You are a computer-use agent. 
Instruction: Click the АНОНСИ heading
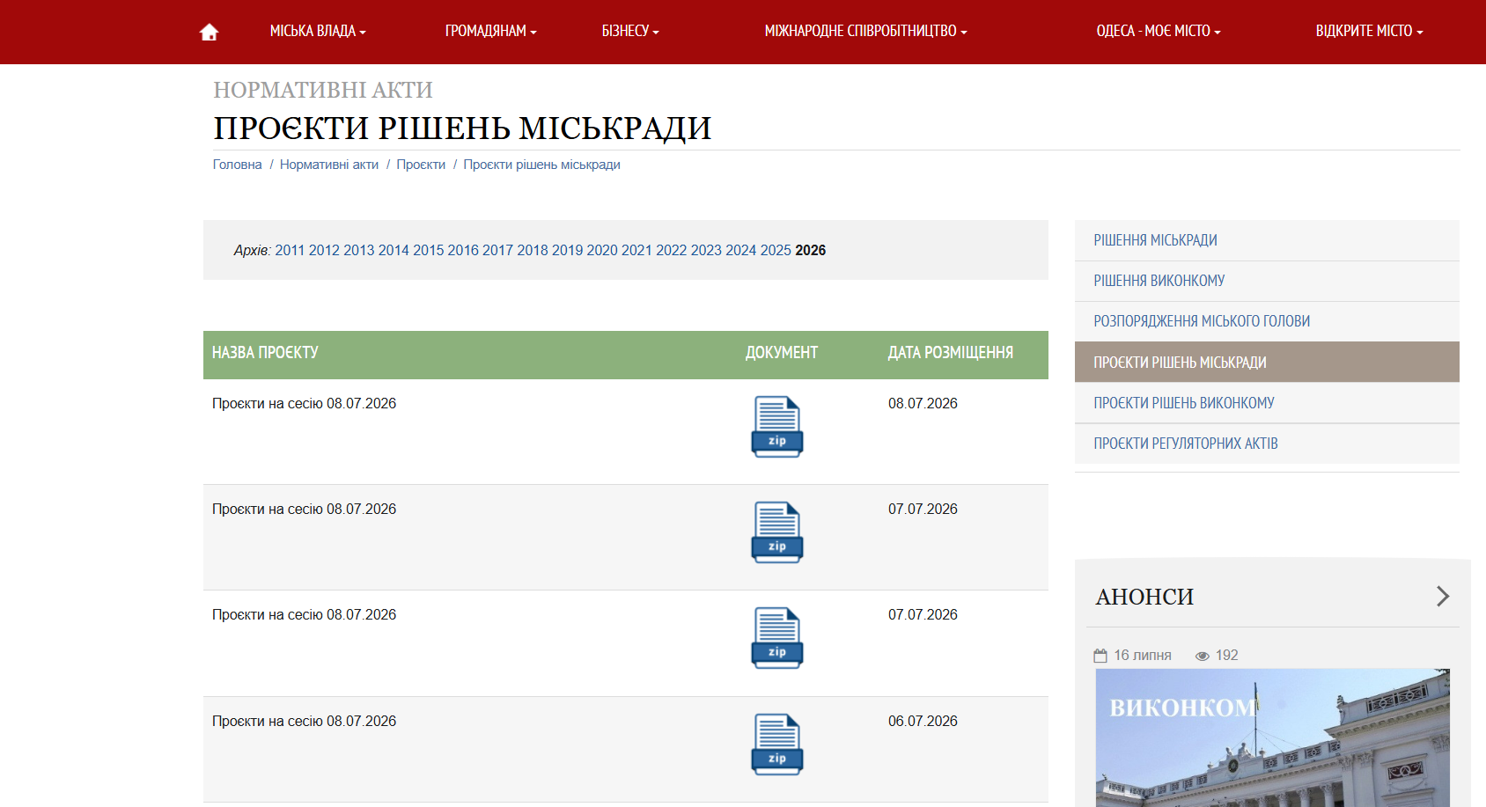pos(1144,597)
